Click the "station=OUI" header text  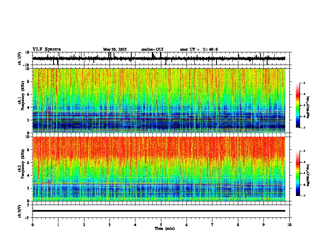[152, 49]
